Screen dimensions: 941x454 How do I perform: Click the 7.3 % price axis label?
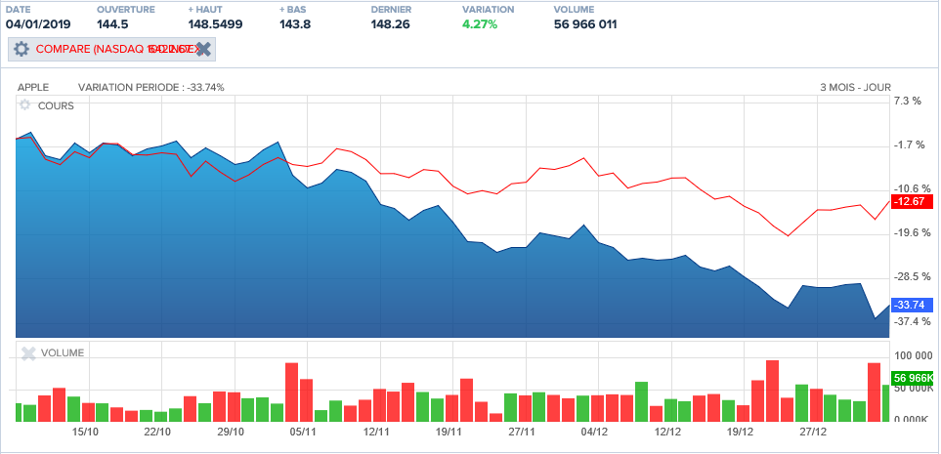pyautogui.click(x=908, y=101)
